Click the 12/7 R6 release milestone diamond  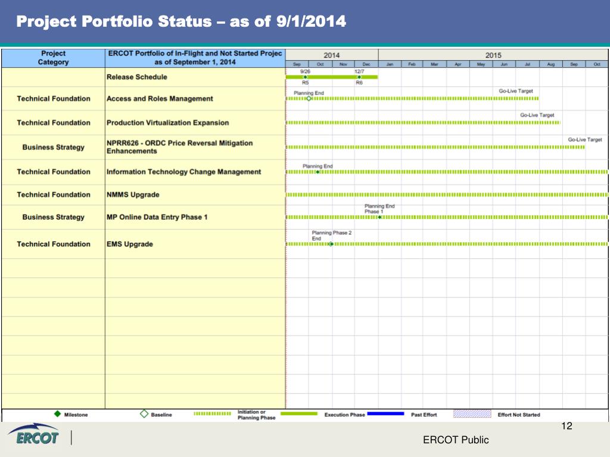pos(359,77)
